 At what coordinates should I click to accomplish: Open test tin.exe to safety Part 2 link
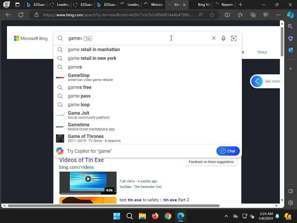tap(154, 200)
